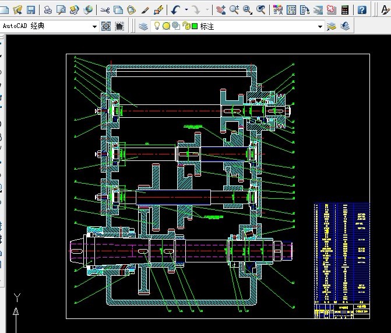The image size is (391, 333).
Task: Open the QuickCalc calculator
Action: click(346, 10)
